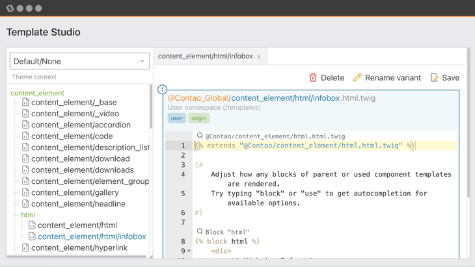Collapse the content_element group in the tree
Image resolution: width=475 pixels, height=267 pixels.
(38, 93)
